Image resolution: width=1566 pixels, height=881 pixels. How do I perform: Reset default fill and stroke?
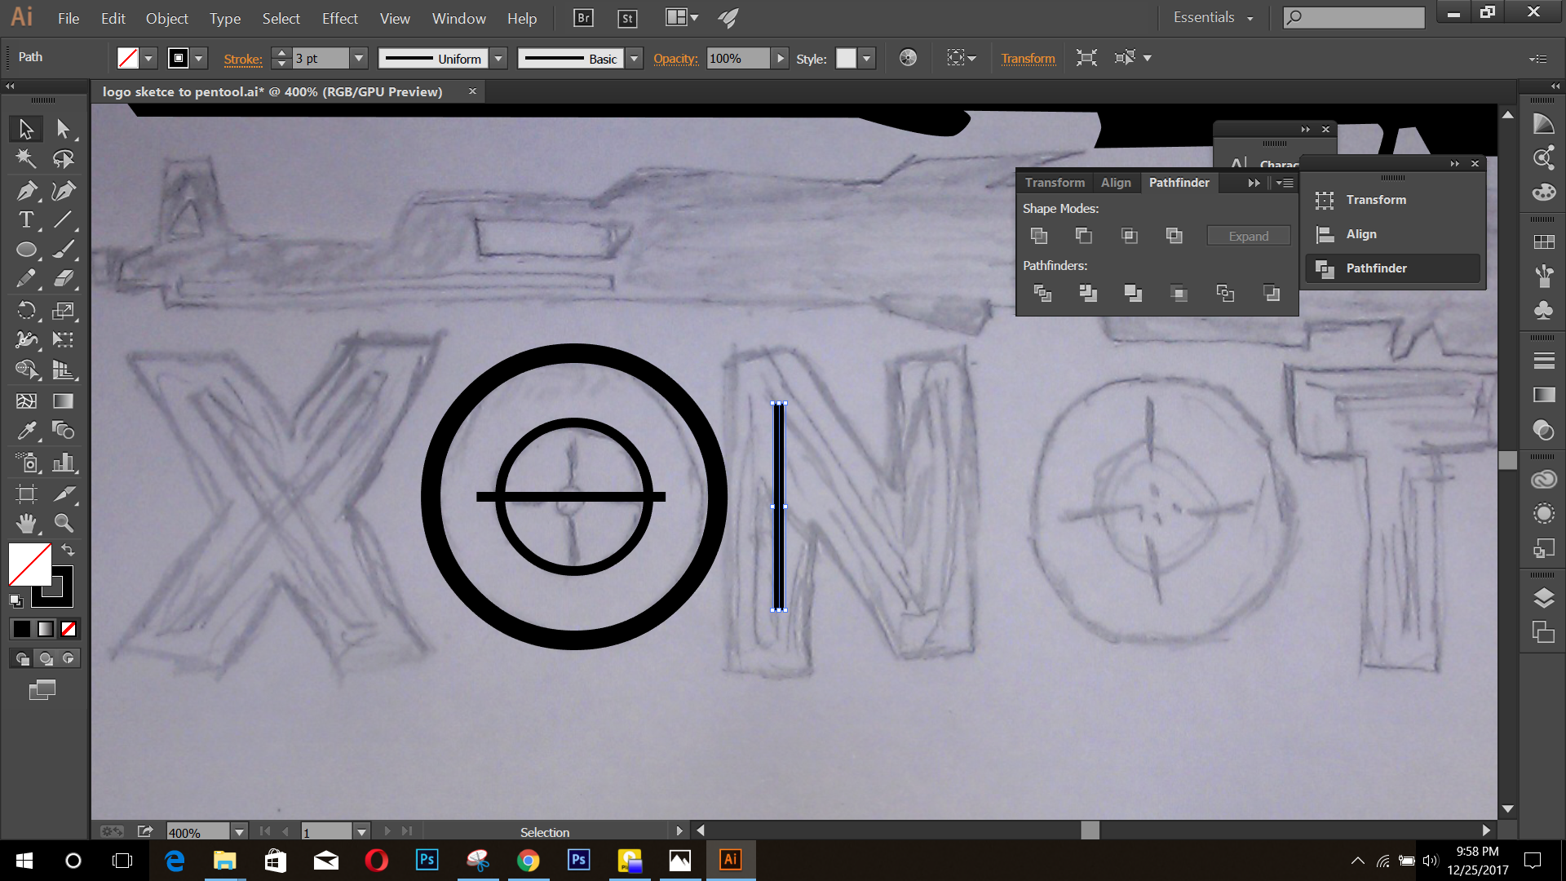click(x=15, y=601)
